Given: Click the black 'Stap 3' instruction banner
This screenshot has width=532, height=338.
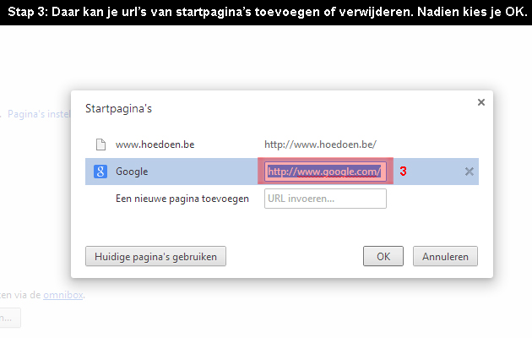Looking at the screenshot, I should pos(266,12).
